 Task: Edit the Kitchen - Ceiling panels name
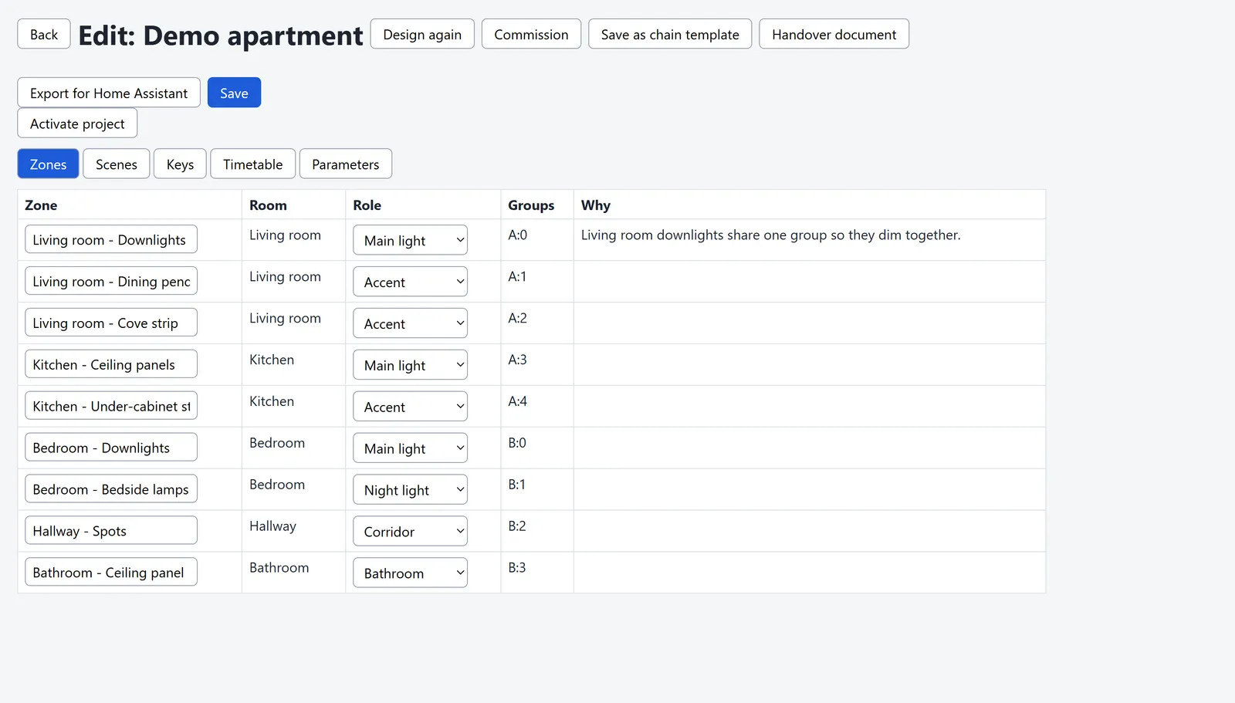(x=111, y=364)
